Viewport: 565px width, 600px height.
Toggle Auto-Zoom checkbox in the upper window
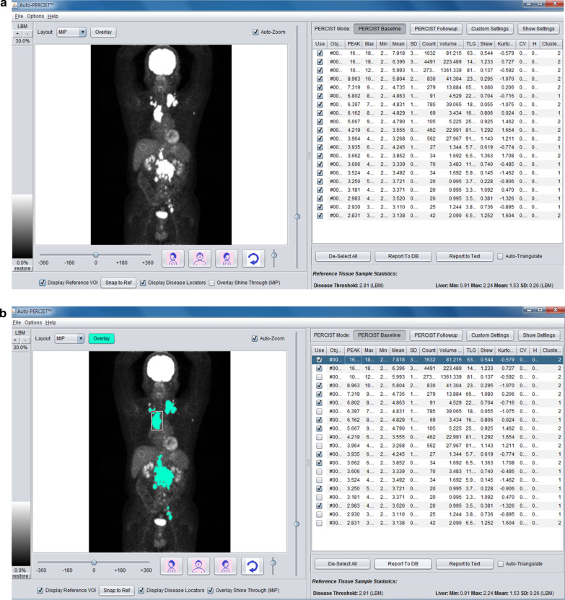(255, 32)
